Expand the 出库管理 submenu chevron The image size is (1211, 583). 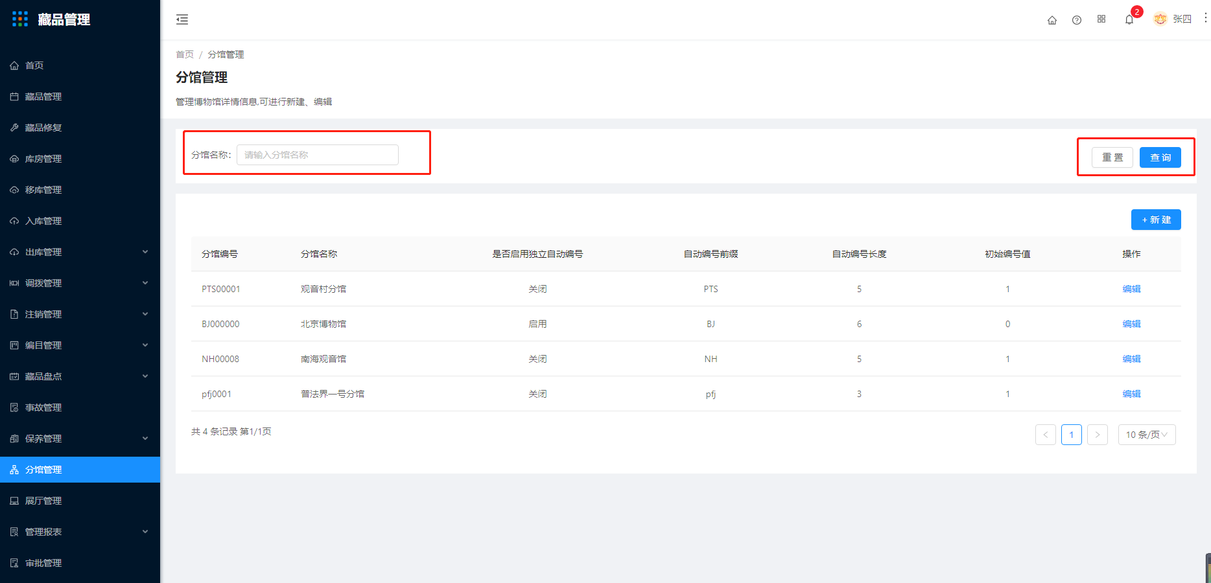[x=145, y=252]
